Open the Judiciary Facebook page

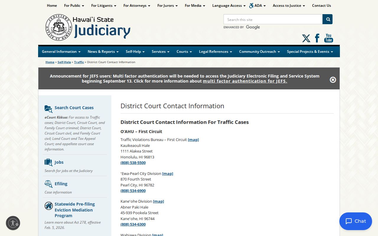click(317, 38)
